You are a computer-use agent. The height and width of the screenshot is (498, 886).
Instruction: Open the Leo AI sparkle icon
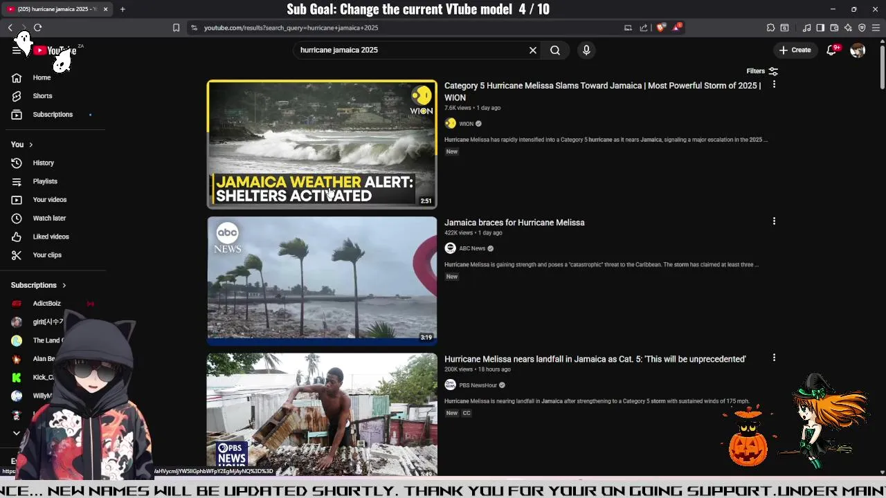pyautogui.click(x=848, y=28)
